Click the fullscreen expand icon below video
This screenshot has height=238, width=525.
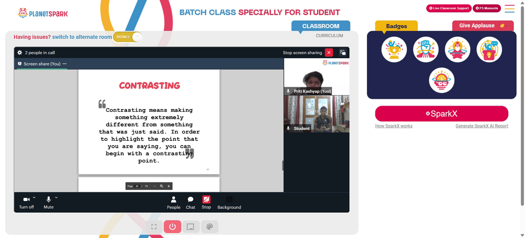(x=154, y=226)
